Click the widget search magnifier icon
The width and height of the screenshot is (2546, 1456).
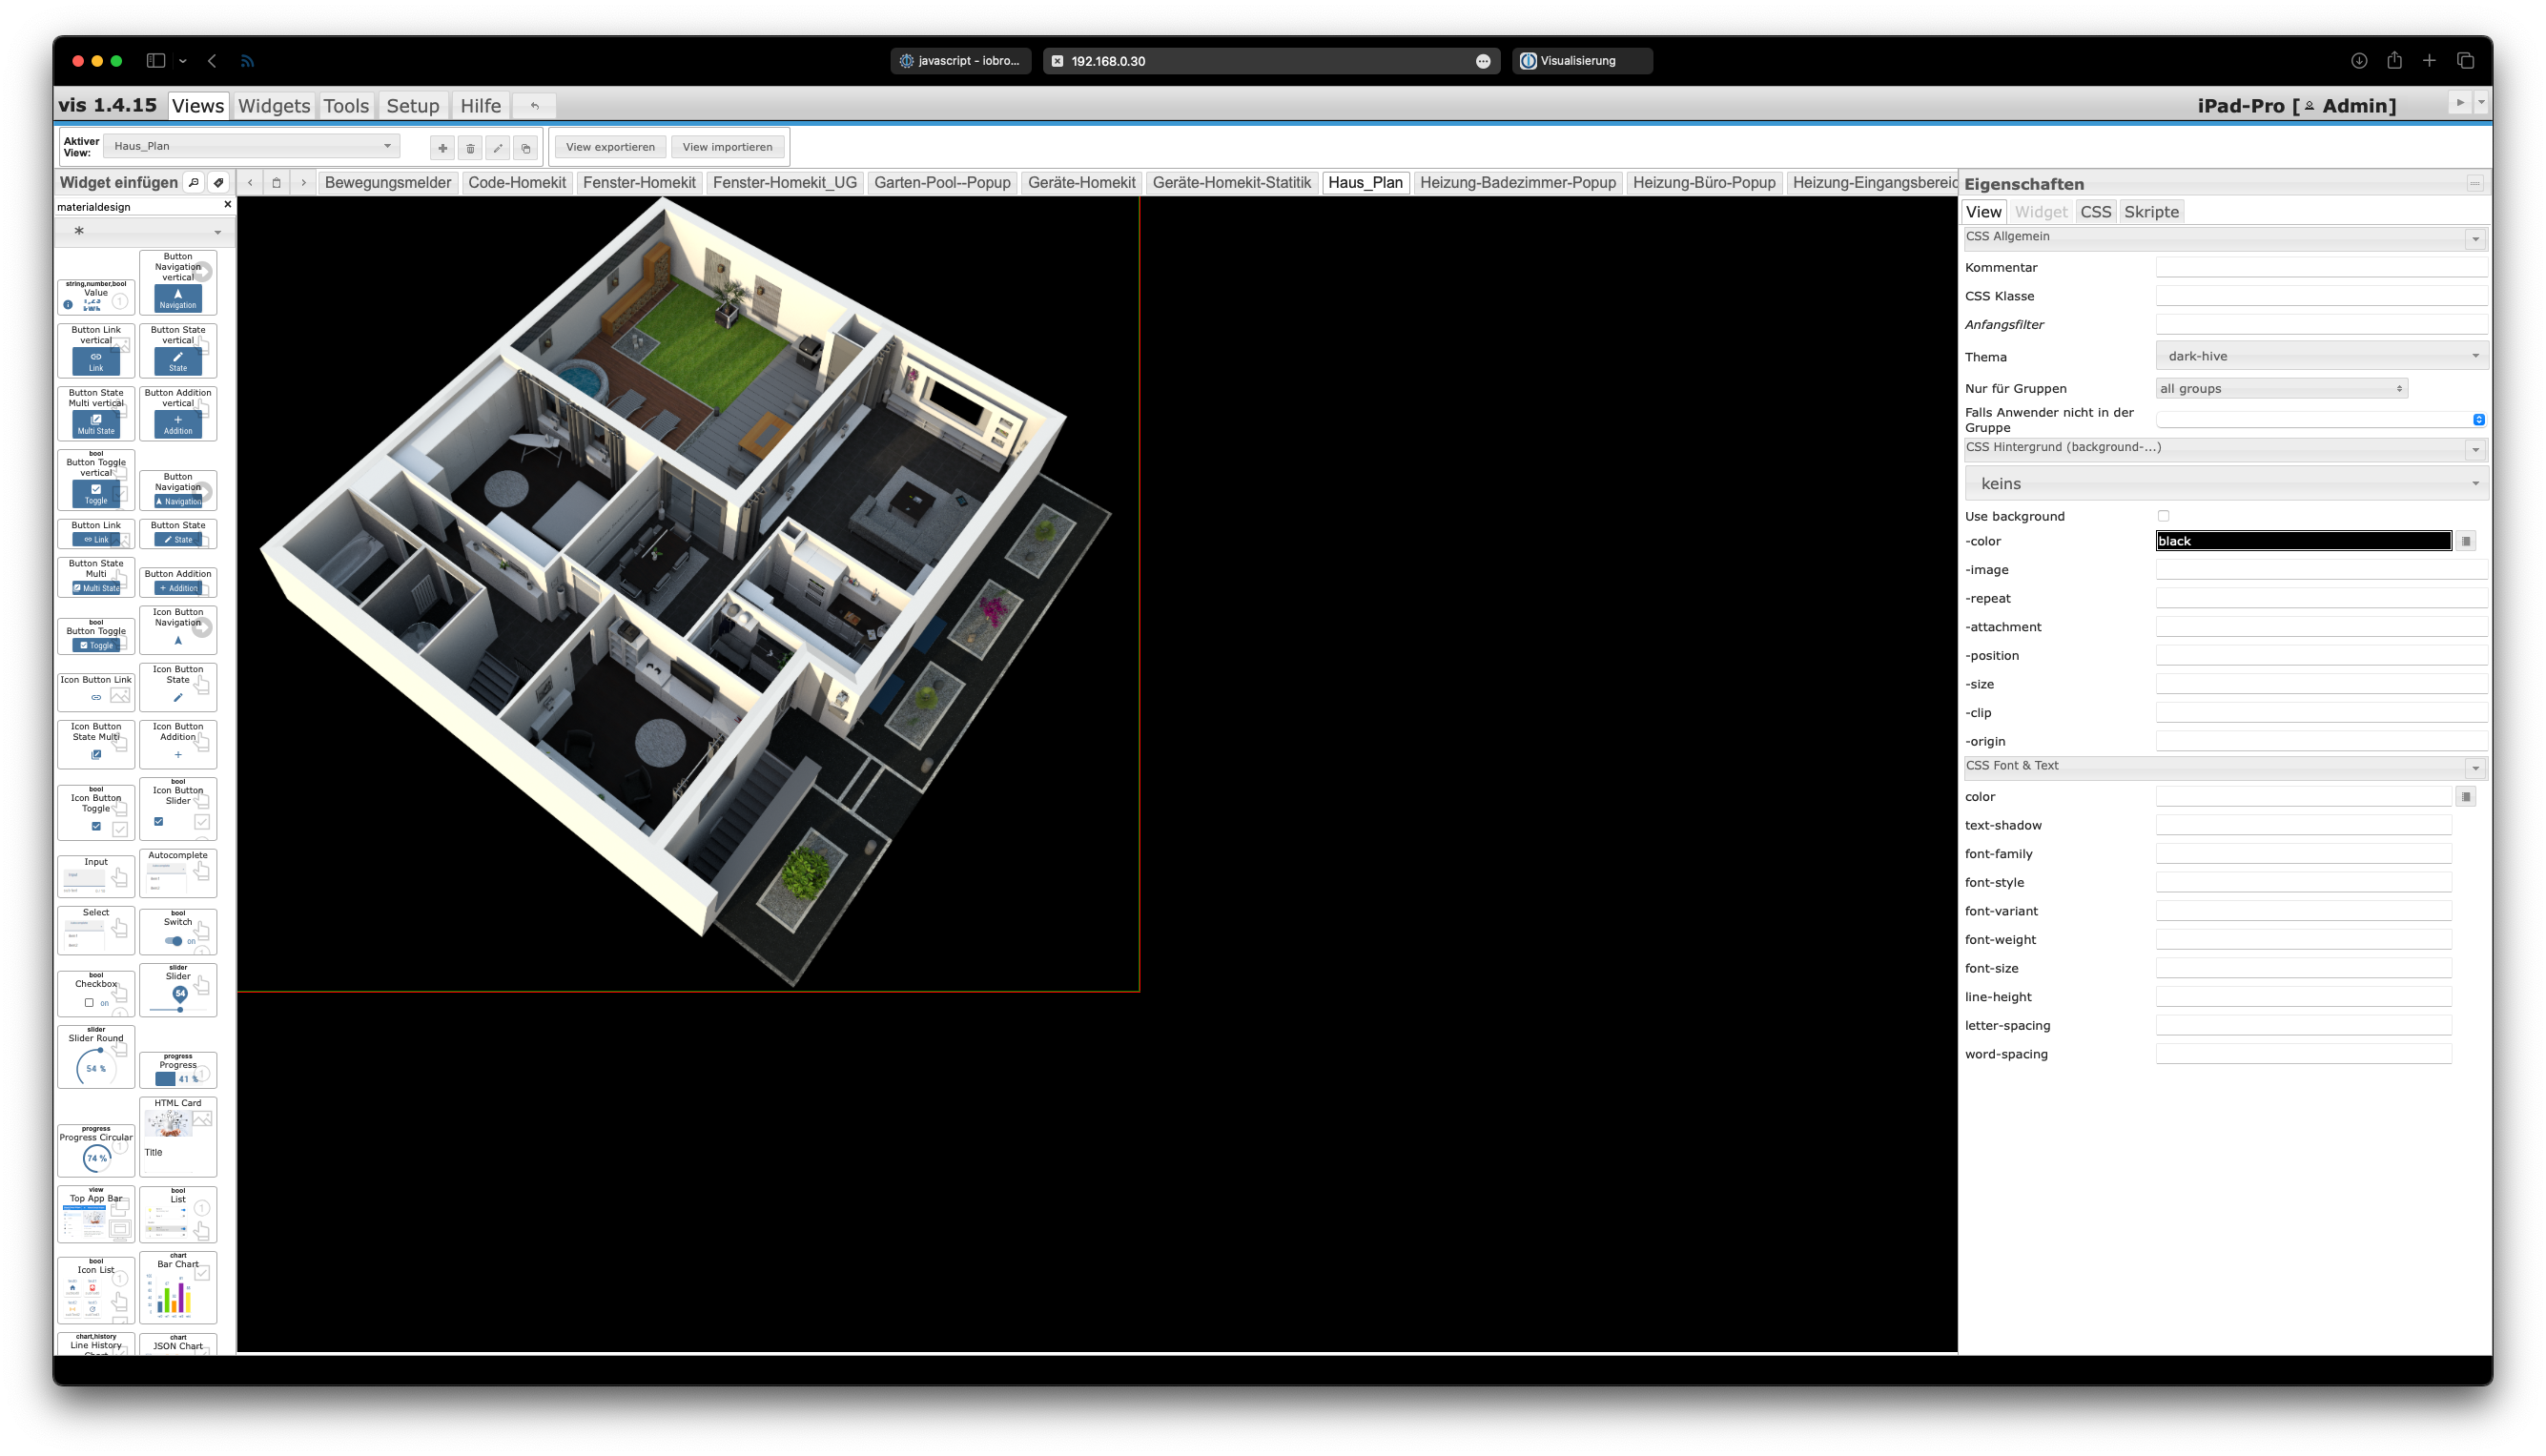click(x=194, y=182)
